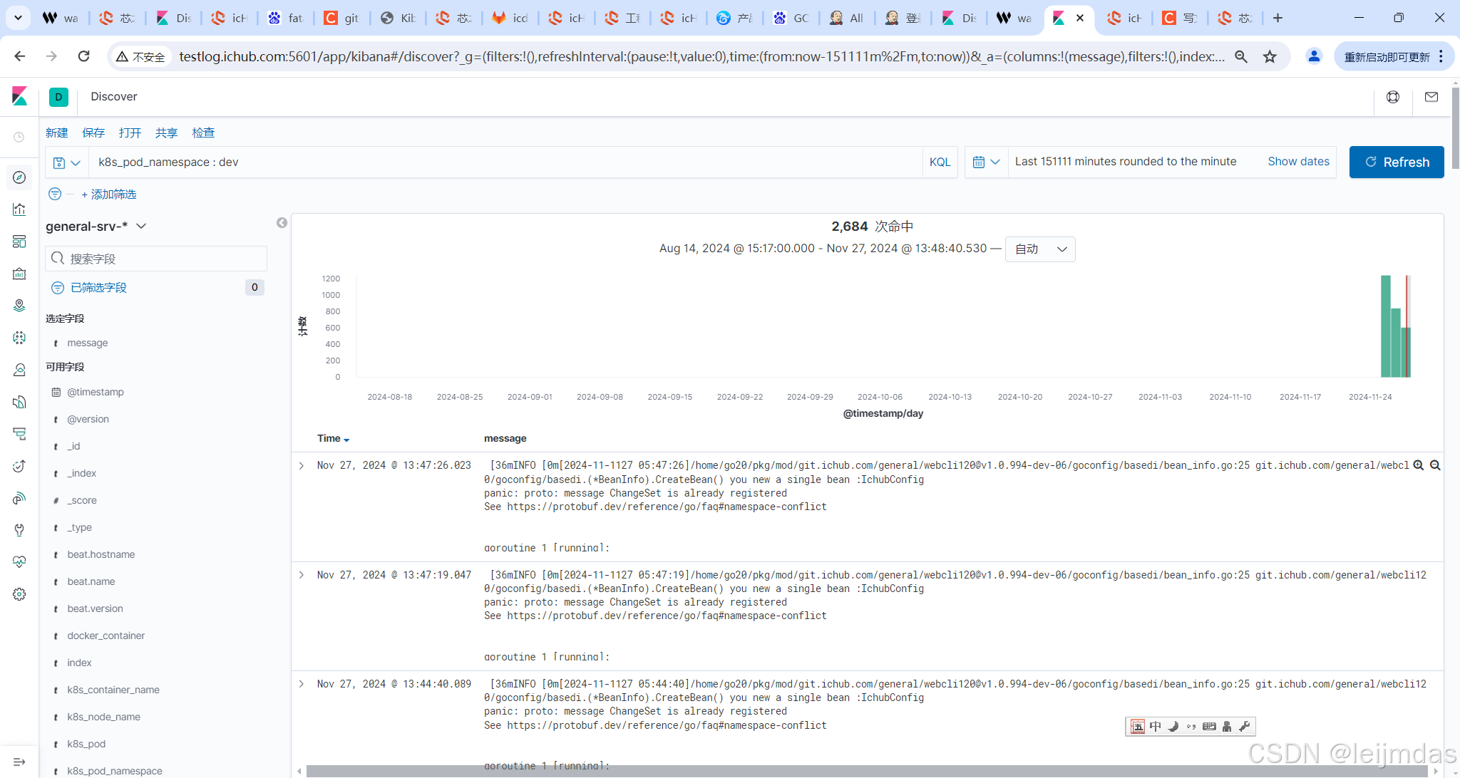Click the blue Refresh button
Viewport: 1460px width, 778px height.
tap(1397, 162)
